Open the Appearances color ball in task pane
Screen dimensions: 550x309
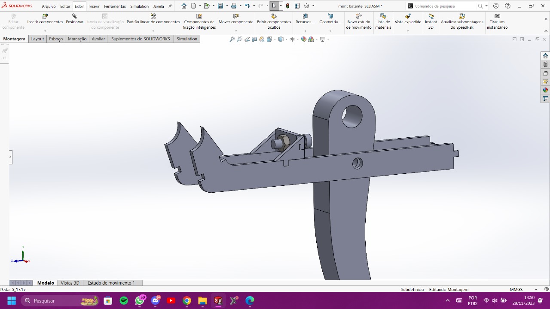tap(545, 90)
